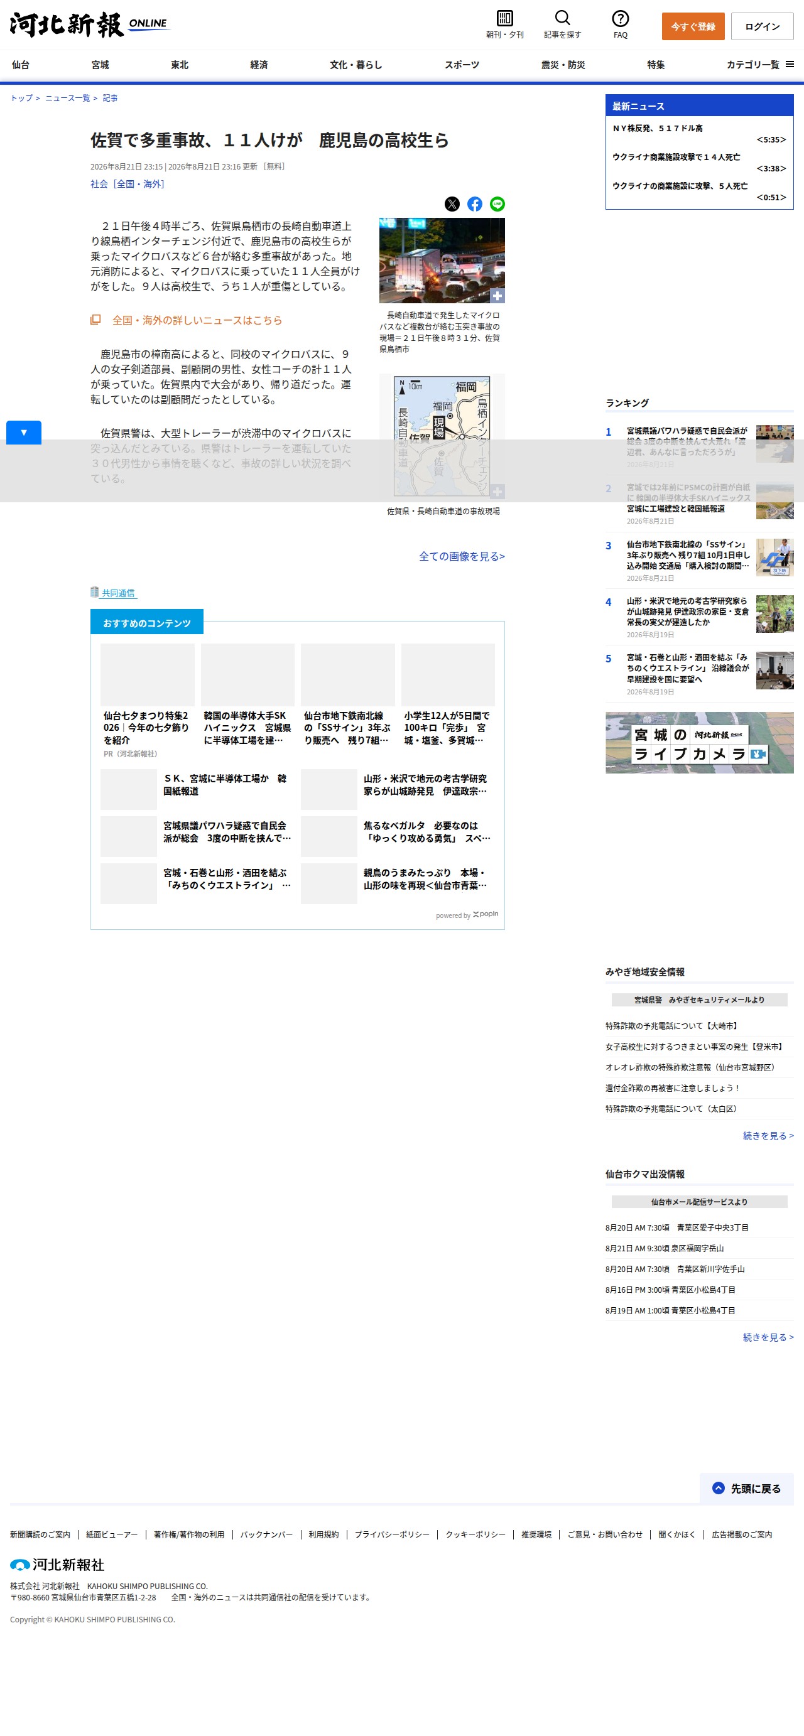
Task: Expand 仙台市クマ出没情報 via 続きを見る
Action: (x=768, y=1337)
